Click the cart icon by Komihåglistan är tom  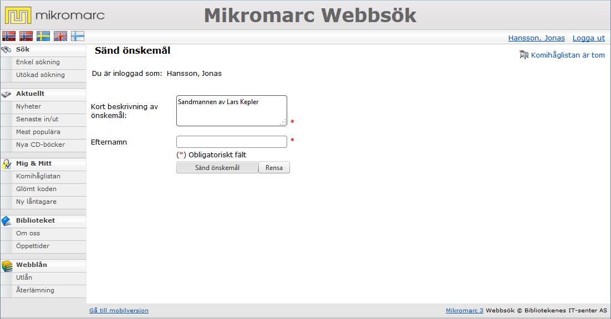pyautogui.click(x=524, y=55)
